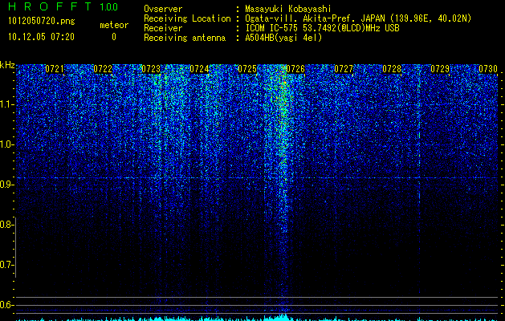Click the 0723 time marker
This screenshot has width=505, height=321.
[151, 69]
